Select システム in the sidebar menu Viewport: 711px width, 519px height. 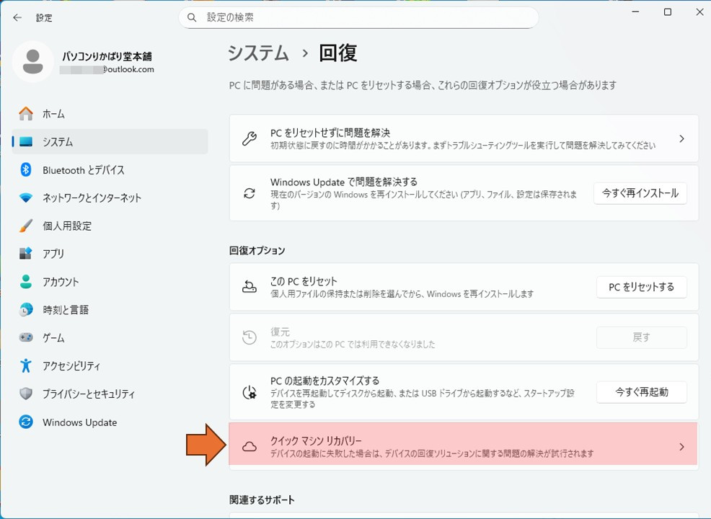pos(58,142)
